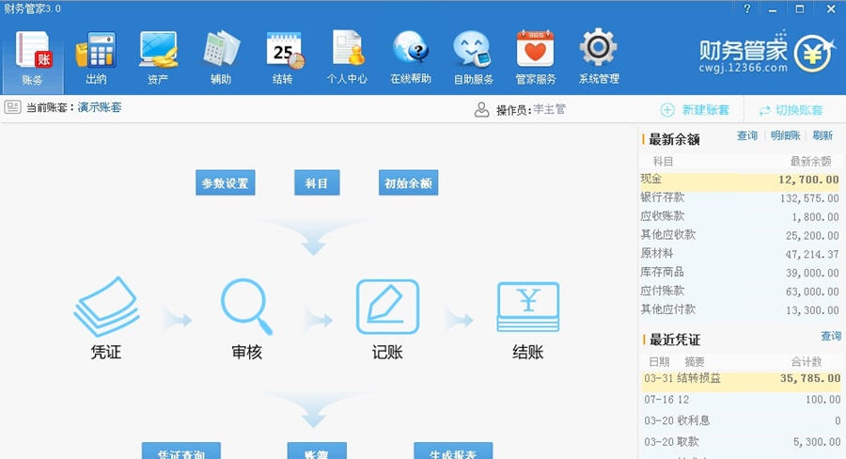This screenshot has height=459, width=846.
Task: Click the 演示账套 account set name
Action: pos(100,107)
